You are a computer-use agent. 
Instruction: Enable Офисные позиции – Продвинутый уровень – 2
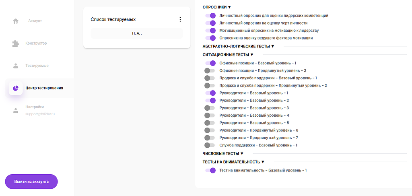[209, 71]
